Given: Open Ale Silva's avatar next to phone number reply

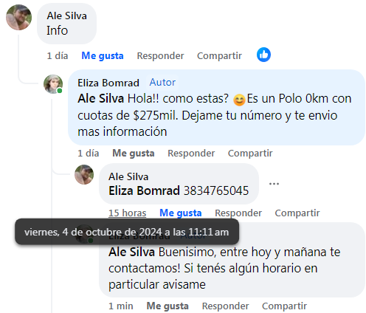Looking at the screenshot, I should click(x=84, y=174).
